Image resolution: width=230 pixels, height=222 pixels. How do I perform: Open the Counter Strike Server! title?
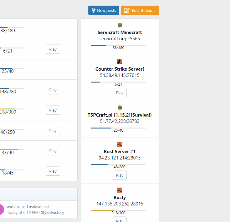(x=120, y=69)
